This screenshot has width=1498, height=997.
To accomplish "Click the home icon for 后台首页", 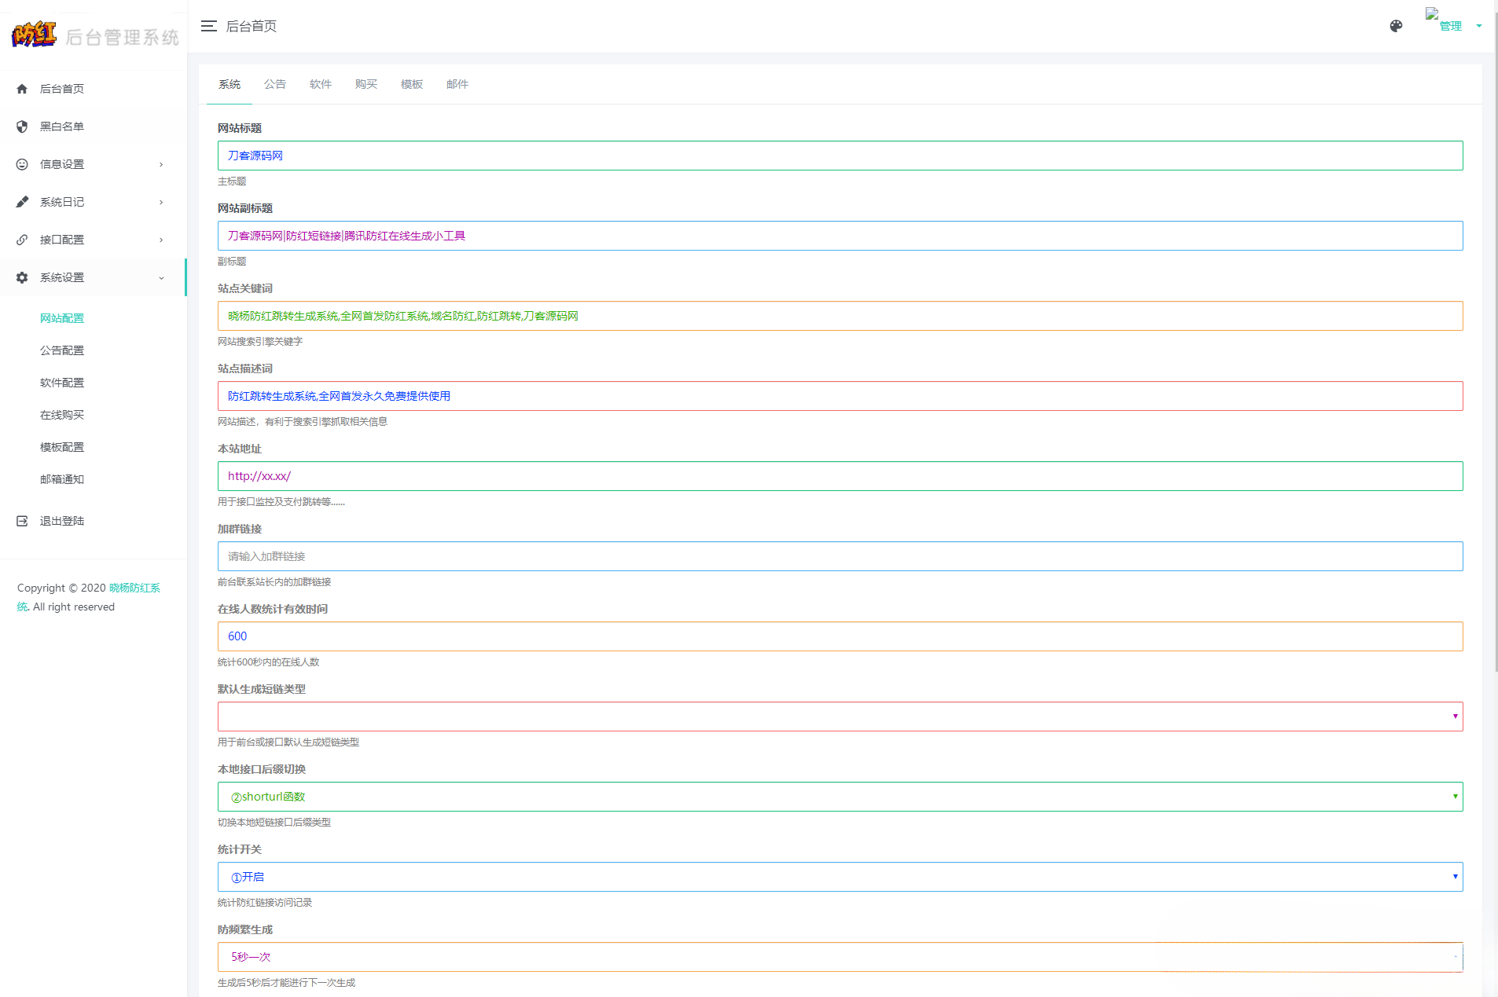I will pos(22,89).
